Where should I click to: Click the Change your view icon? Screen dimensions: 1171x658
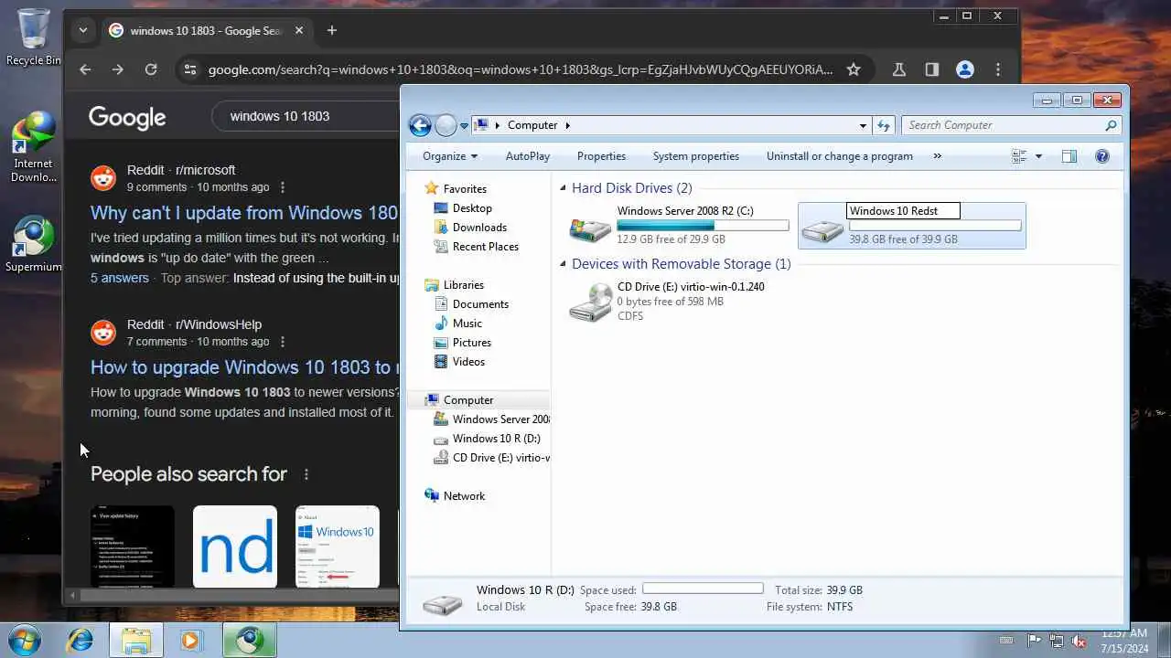click(1019, 156)
